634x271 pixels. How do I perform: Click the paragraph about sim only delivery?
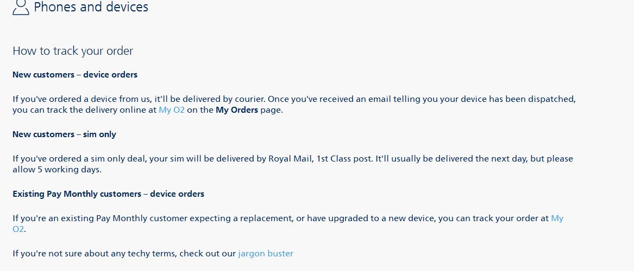[x=293, y=164]
